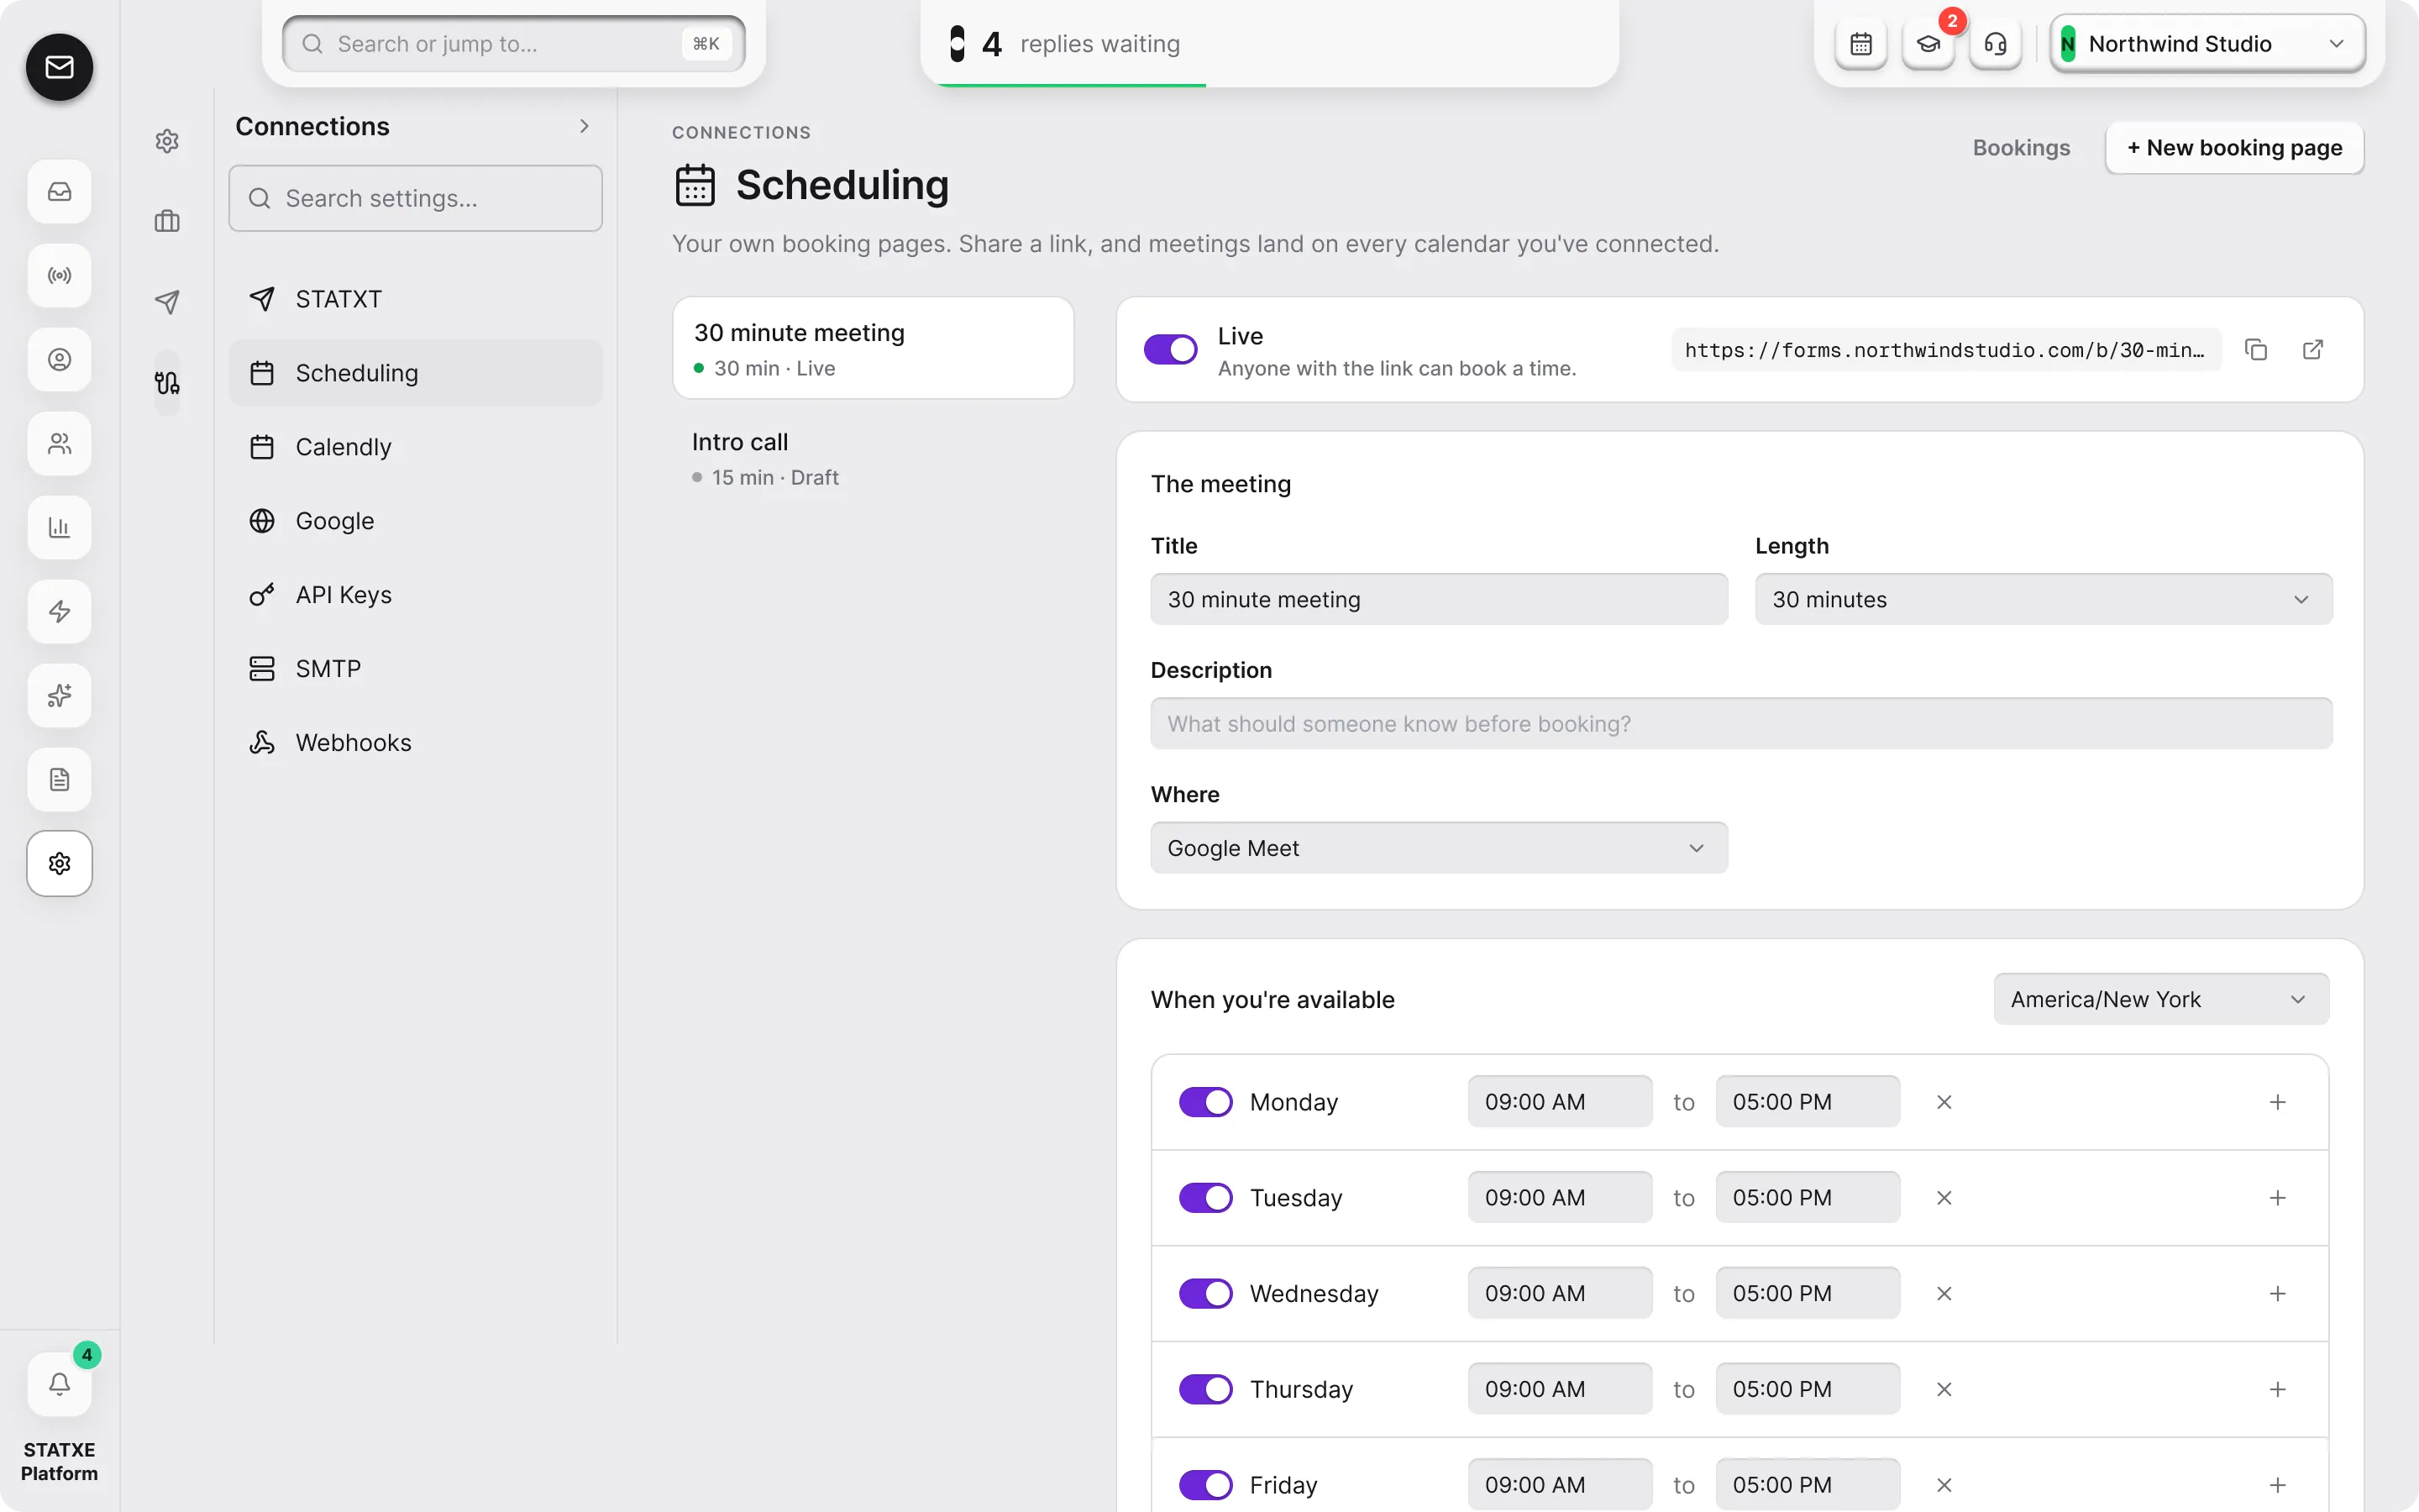2419x1512 pixels.
Task: Open the lightning bolt automations icon
Action: coord(59,611)
